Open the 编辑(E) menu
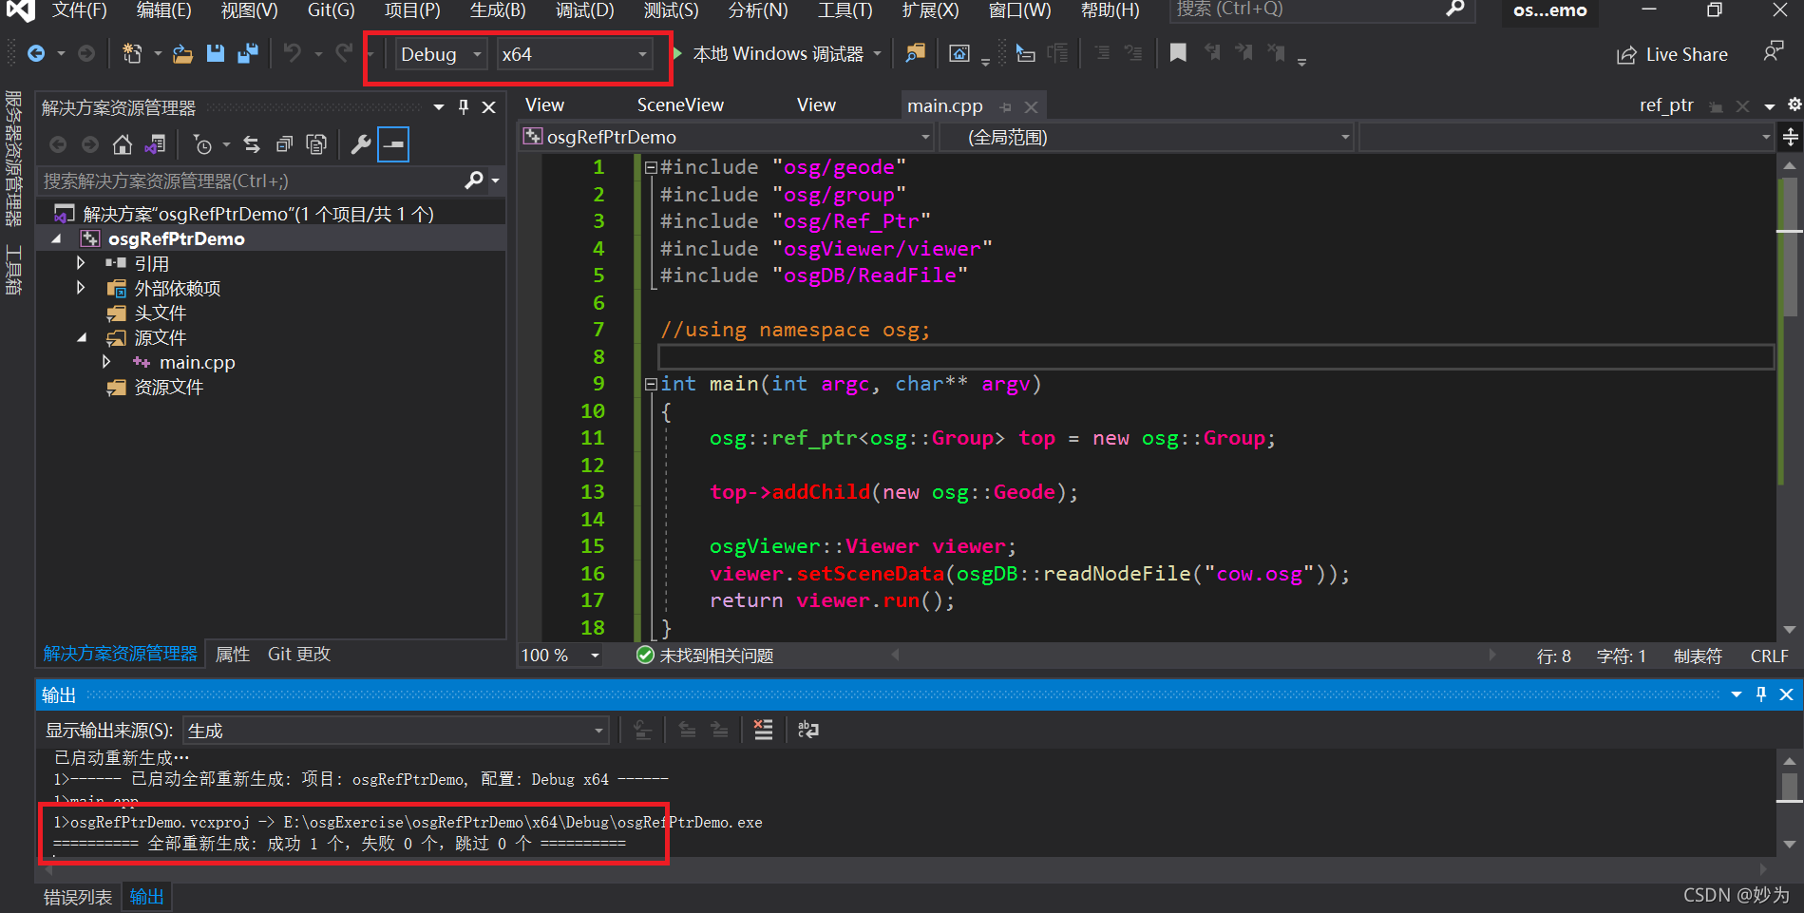Screen dimensions: 1804x913 coord(163,10)
